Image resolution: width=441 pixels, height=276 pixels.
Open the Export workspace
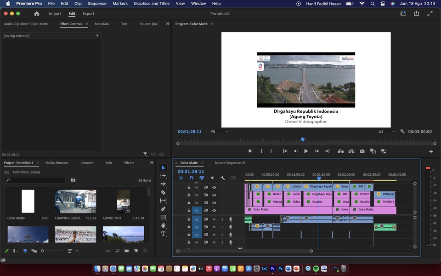tap(88, 13)
